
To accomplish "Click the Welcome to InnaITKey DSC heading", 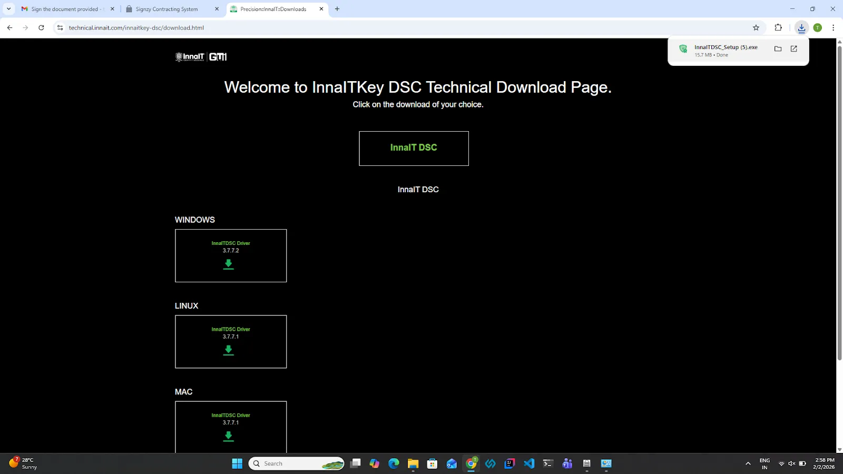I will 418,87.
